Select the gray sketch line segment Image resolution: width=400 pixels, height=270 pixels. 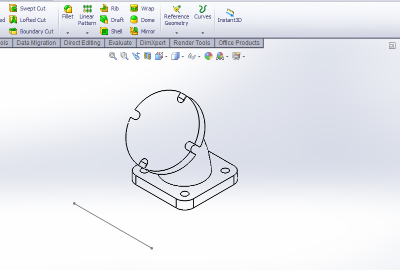(x=113, y=226)
